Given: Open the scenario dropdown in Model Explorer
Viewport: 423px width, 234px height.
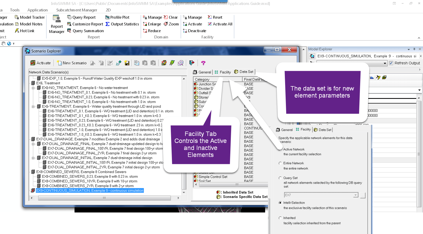Looking at the screenshot, I should (x=421, y=56).
